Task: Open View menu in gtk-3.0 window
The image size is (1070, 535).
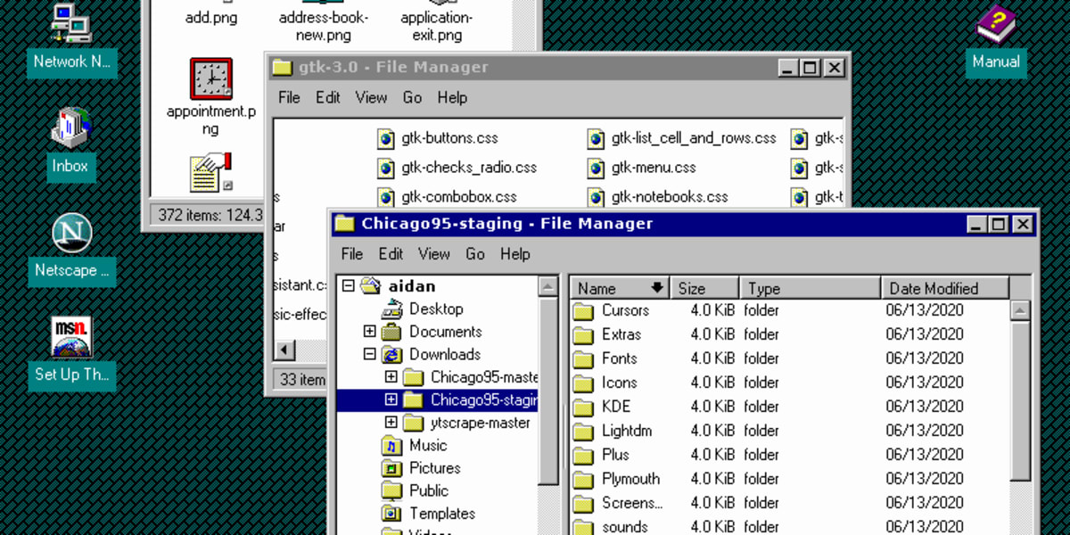Action: pos(371,98)
